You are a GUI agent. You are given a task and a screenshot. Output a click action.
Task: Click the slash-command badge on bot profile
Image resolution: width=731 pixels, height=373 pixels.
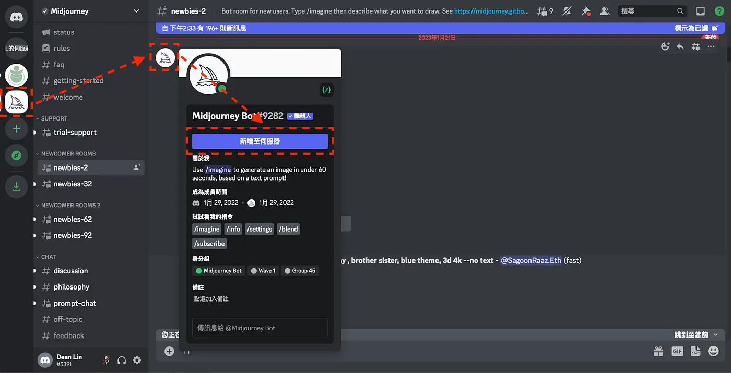click(326, 90)
